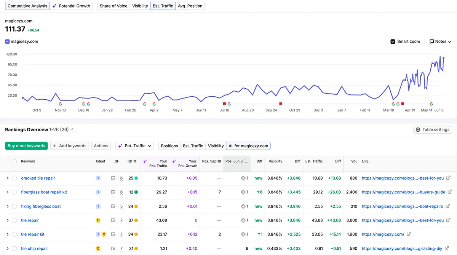
Task: Expand the tile repair row
Action: 7,220
